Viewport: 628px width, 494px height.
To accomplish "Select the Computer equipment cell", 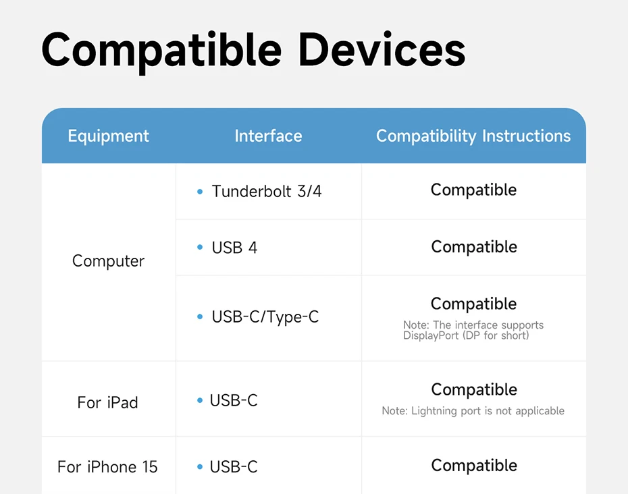I will (x=108, y=261).
